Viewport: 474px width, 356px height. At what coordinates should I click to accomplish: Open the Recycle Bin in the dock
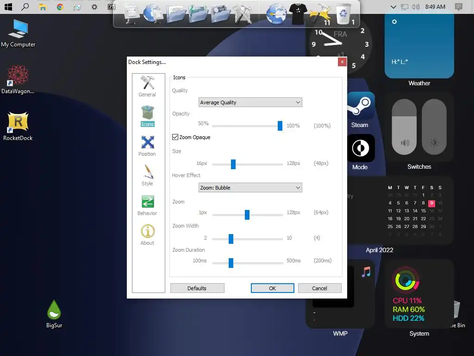point(343,14)
